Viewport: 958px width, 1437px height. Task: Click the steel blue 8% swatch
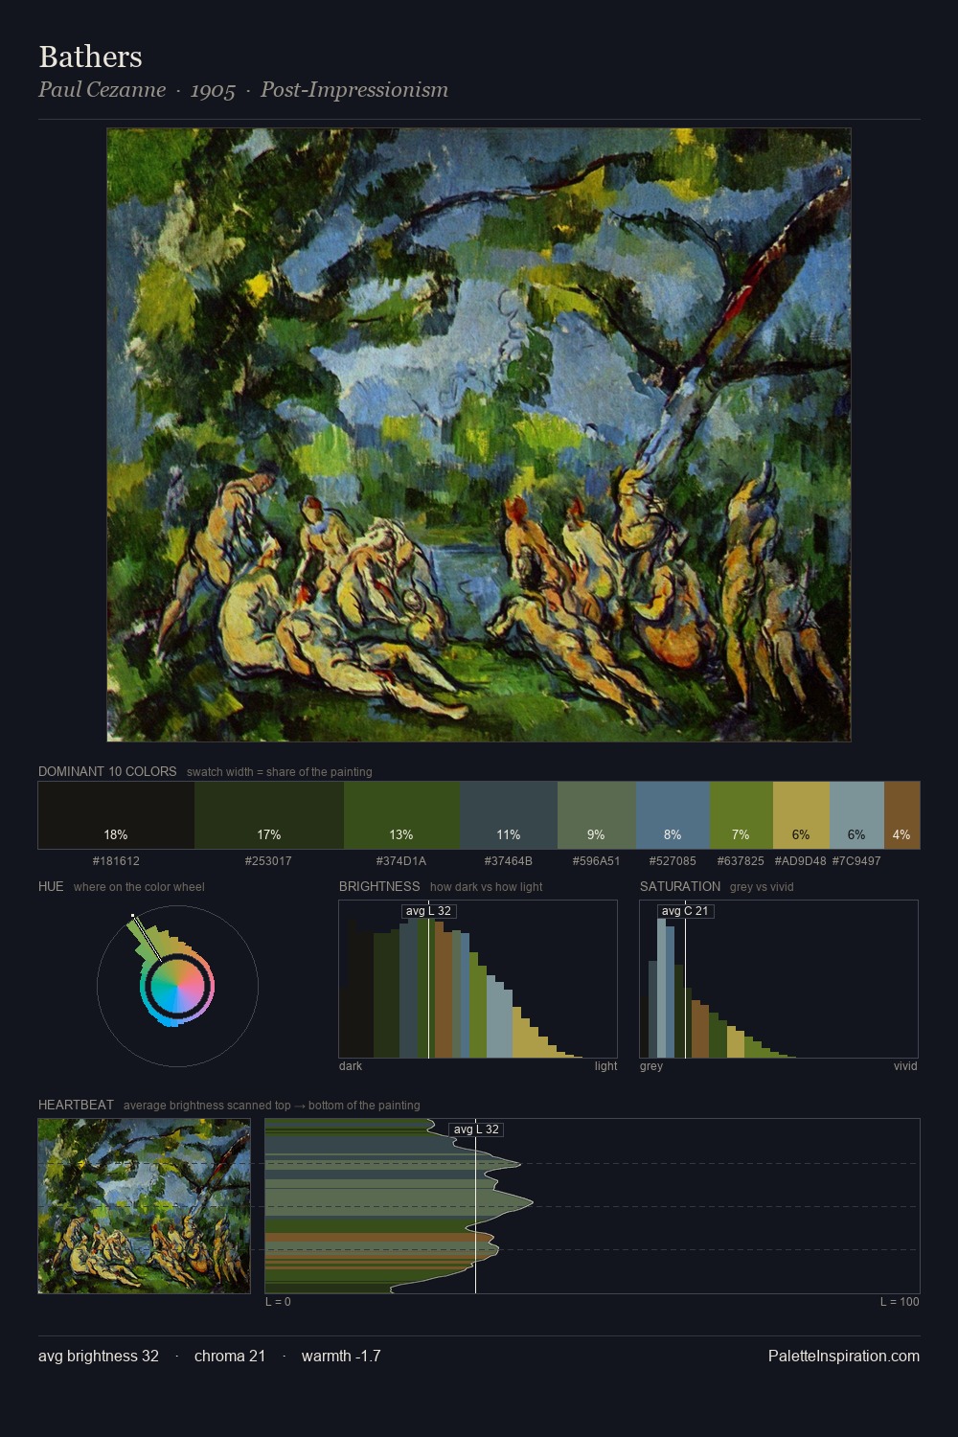click(x=673, y=815)
